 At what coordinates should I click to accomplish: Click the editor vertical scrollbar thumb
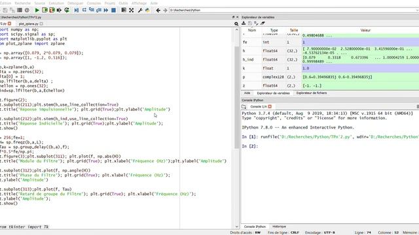tap(236, 97)
